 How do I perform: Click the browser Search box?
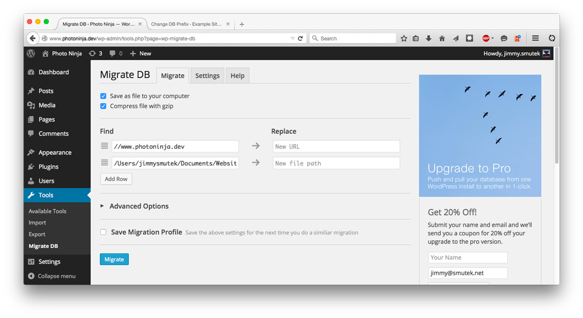[x=353, y=38]
